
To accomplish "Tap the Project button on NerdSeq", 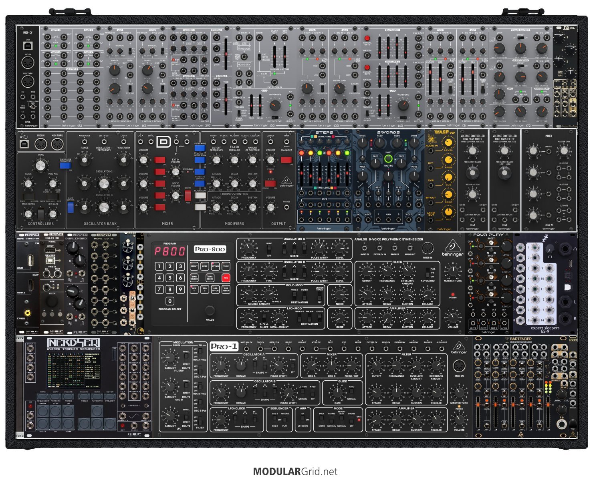I will pos(109,397).
